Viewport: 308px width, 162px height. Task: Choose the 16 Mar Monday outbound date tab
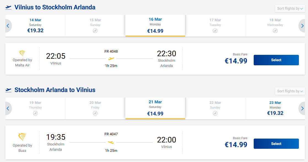tap(155, 26)
